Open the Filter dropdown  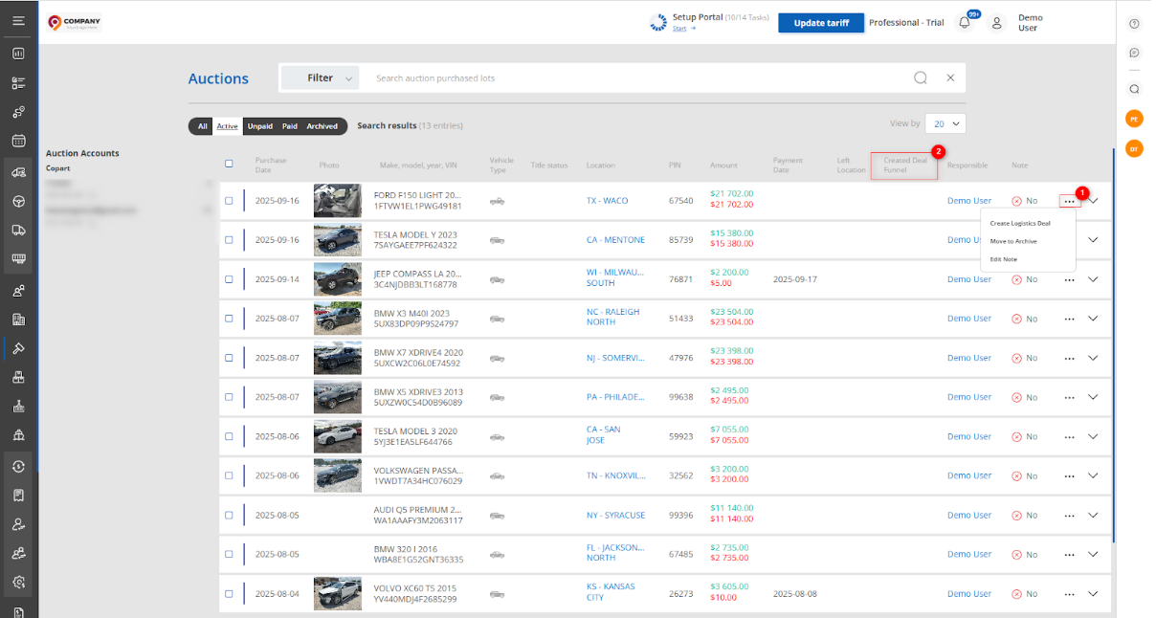(321, 78)
